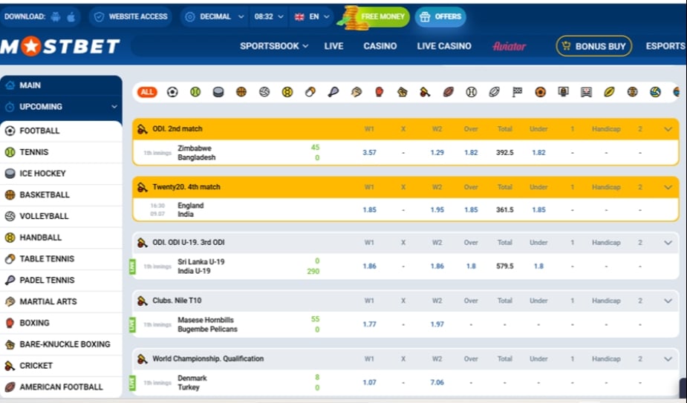Open the OFFERS button
The image size is (687, 403).
coord(440,16)
